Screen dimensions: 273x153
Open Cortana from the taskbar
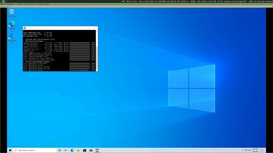point(60,150)
